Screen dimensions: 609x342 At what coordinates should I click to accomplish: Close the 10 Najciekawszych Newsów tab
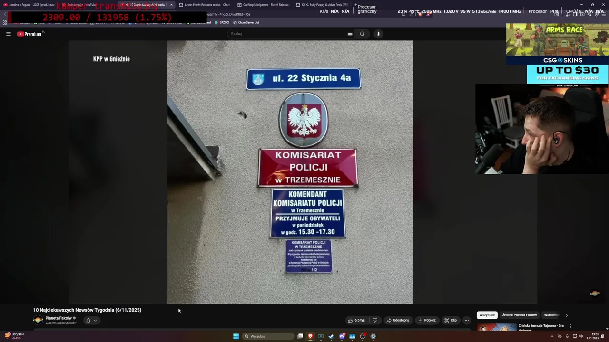(x=172, y=5)
